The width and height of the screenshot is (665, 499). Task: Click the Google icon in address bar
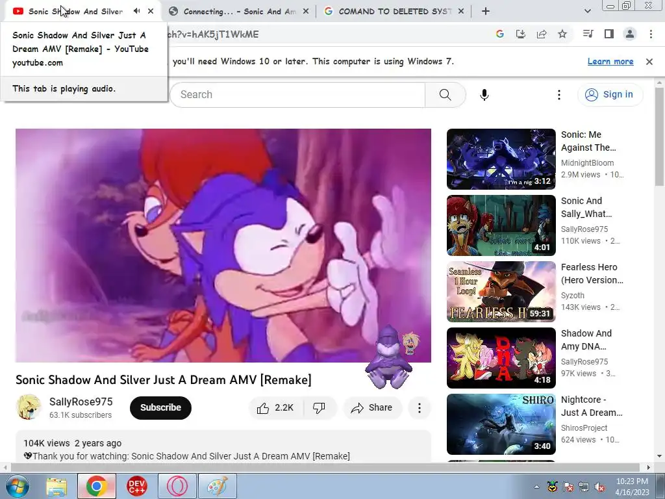[500, 34]
